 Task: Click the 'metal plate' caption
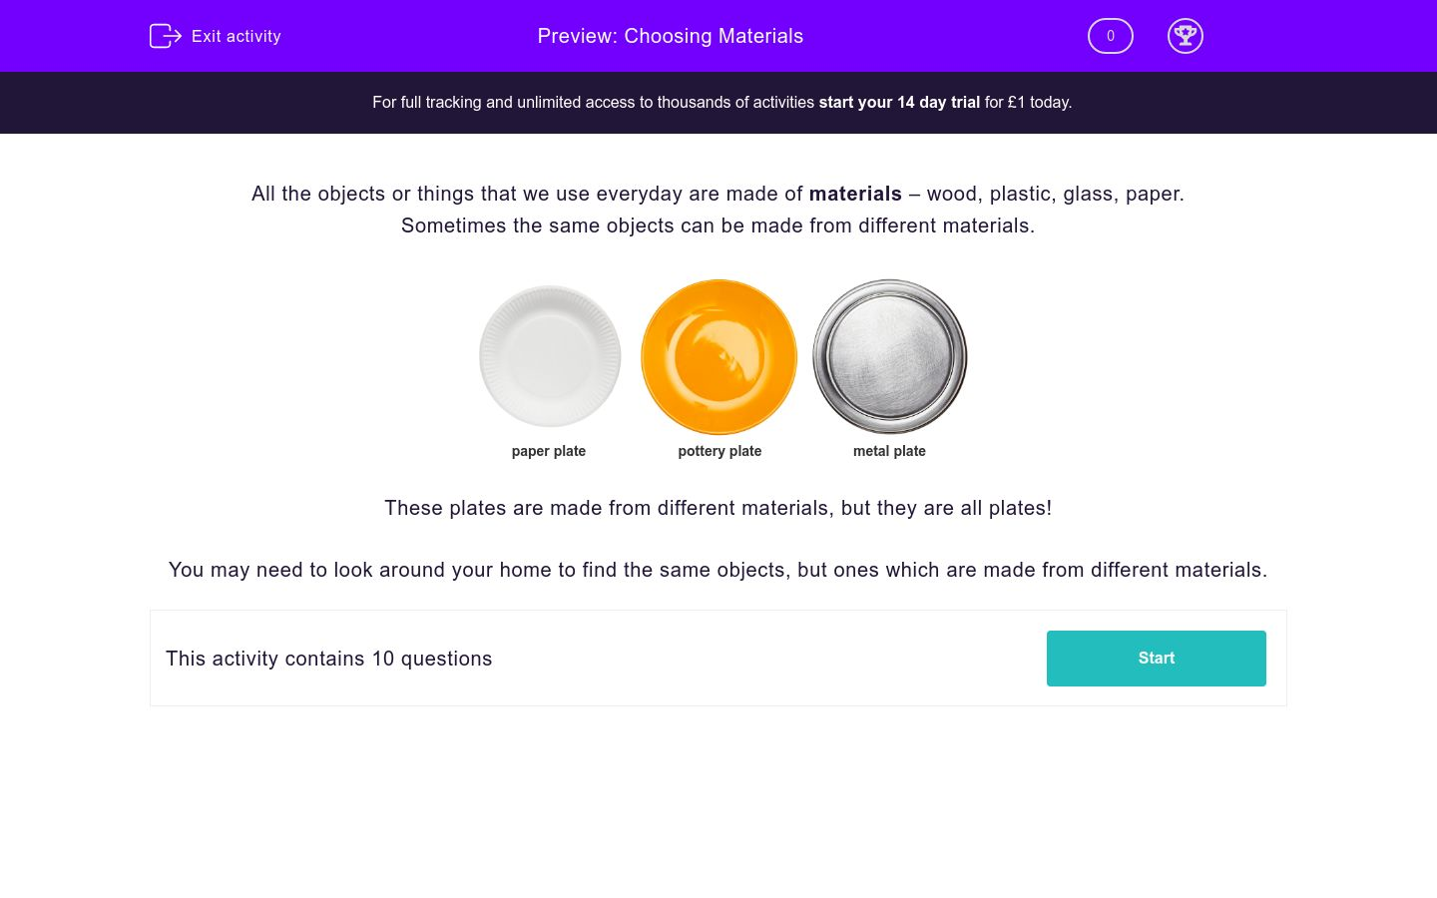click(x=889, y=451)
